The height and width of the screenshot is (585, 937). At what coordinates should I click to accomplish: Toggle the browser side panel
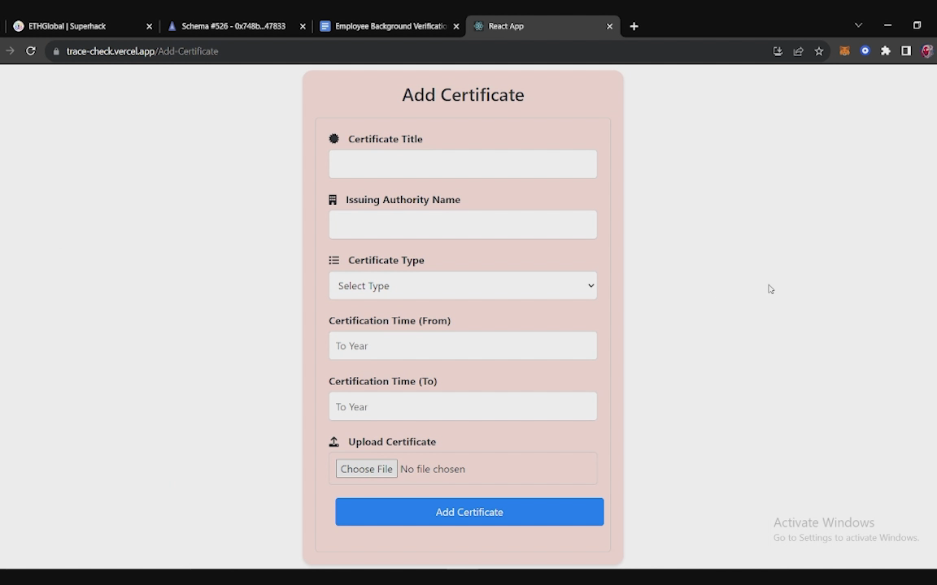point(906,51)
